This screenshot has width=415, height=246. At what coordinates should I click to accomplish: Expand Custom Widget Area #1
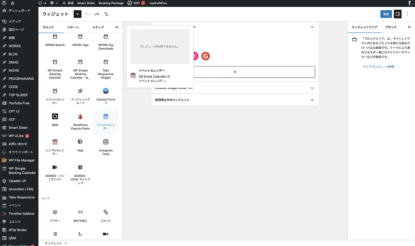[x=312, y=88]
